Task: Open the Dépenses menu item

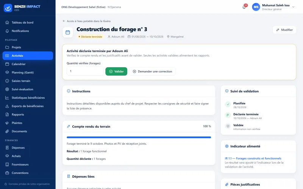Action: click(28, 147)
